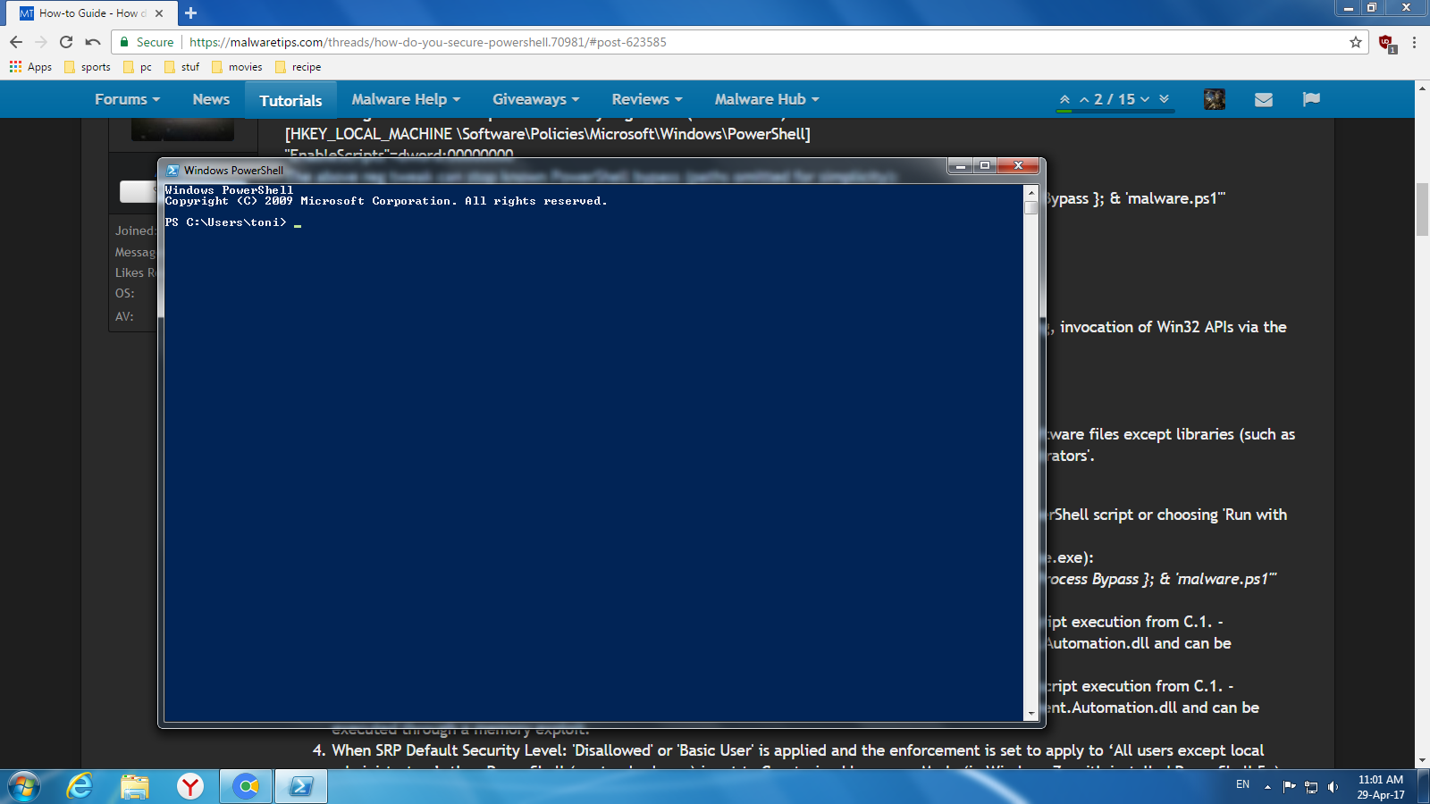Expand the Giveaways dropdown
The height and width of the screenshot is (804, 1430).
(536, 99)
